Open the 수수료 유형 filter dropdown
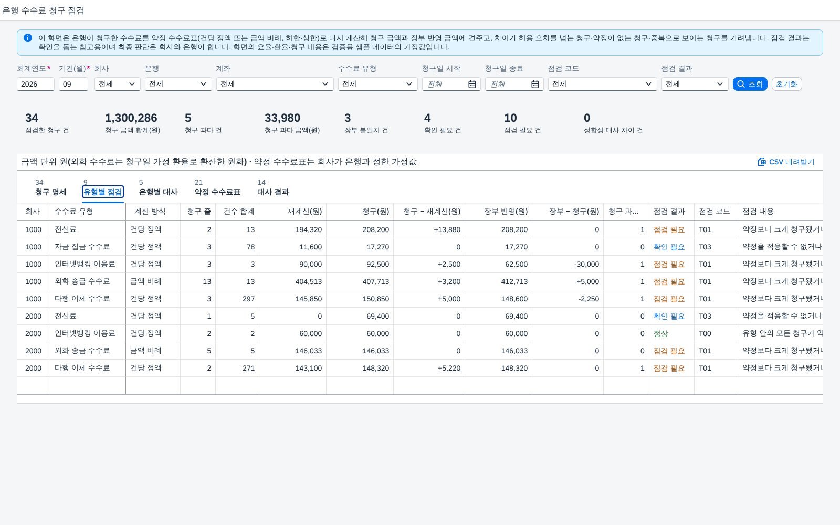 [378, 84]
